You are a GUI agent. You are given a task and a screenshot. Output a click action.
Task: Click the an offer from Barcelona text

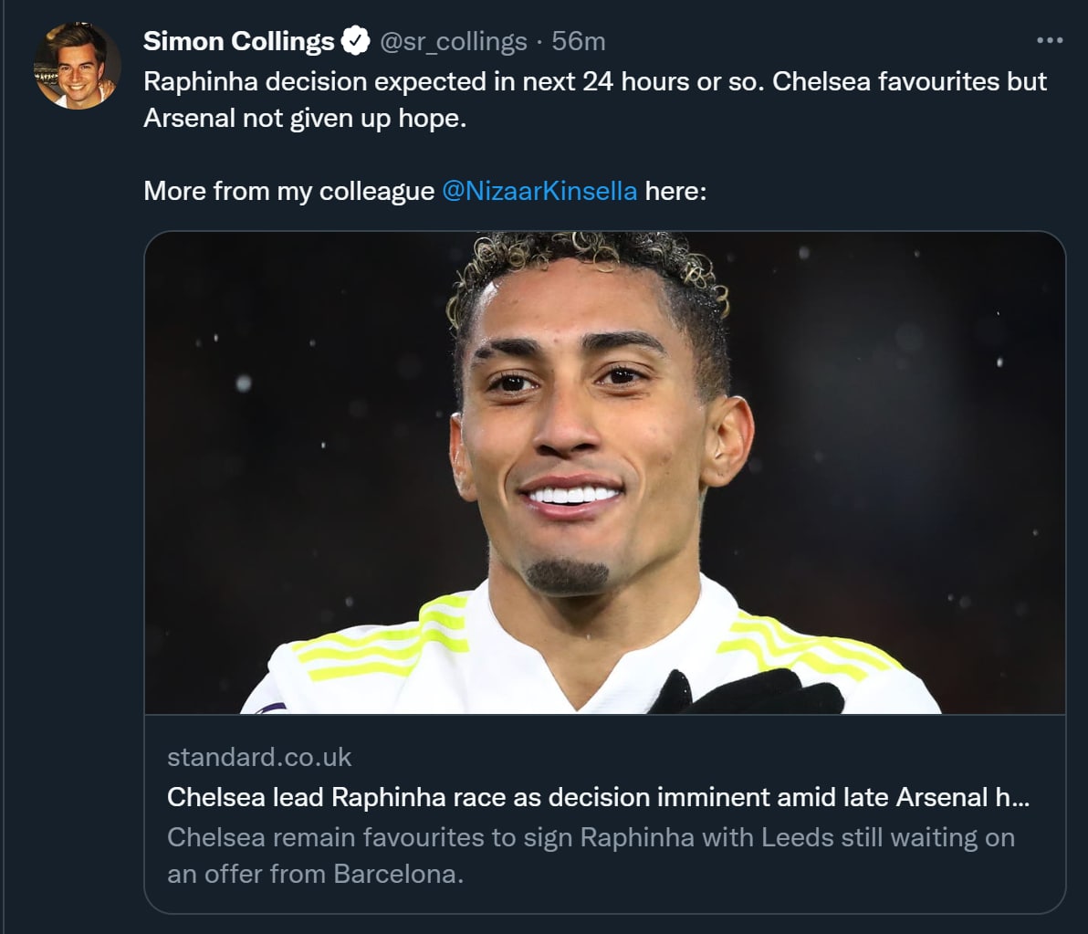[316, 874]
